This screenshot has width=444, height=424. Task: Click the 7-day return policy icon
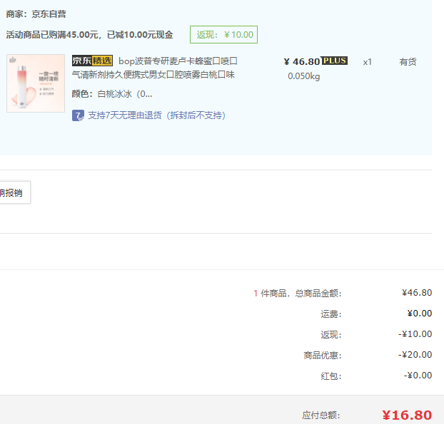78,115
